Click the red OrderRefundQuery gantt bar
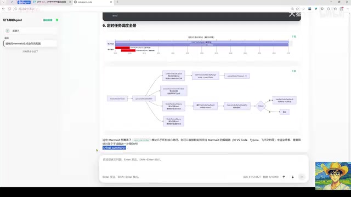Screen dimensions: 351x197 click(x=128, y=50)
